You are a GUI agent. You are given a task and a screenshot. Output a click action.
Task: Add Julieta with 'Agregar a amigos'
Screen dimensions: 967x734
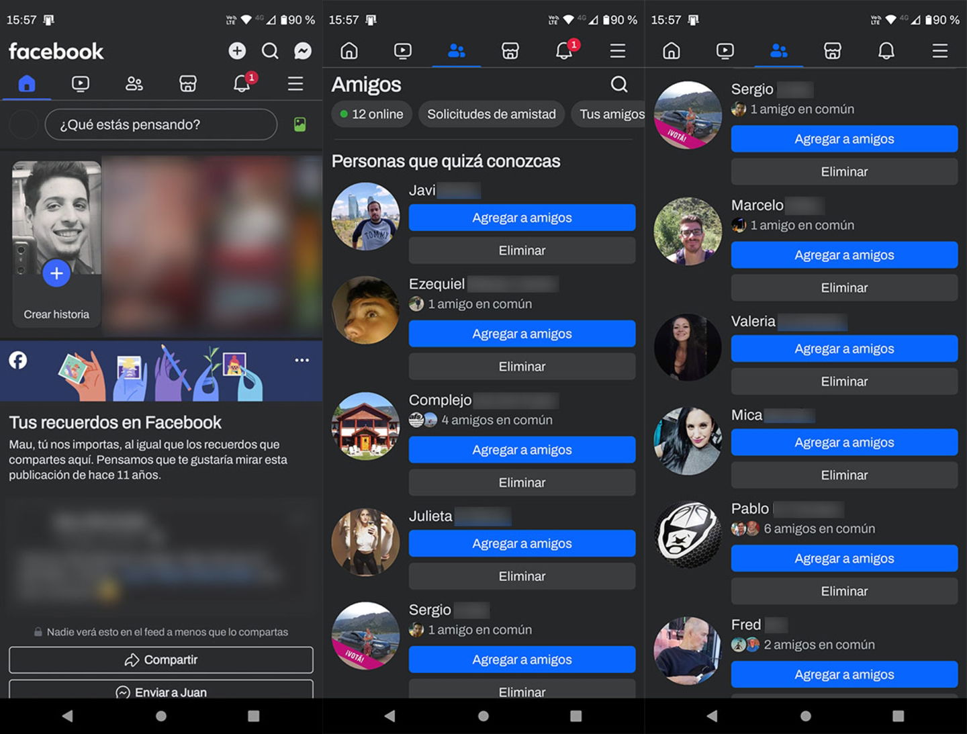(522, 543)
